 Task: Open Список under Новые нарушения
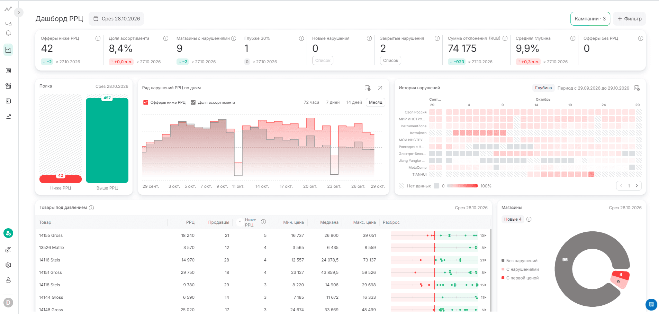pyautogui.click(x=323, y=61)
